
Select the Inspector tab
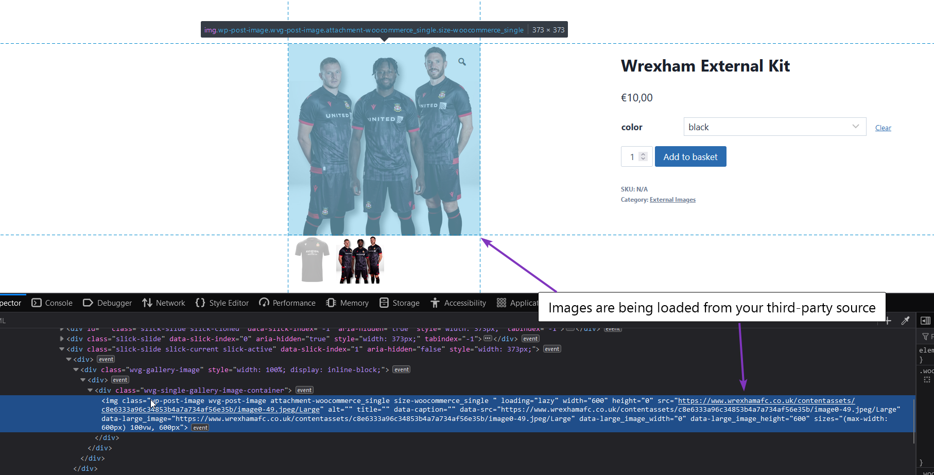coord(11,303)
